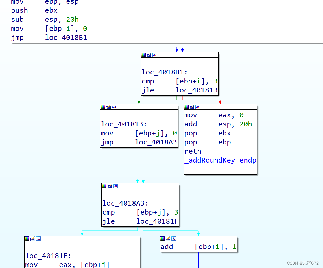The width and height of the screenshot is (323, 268).
Task: Select the title bar of loc_4018A3 node
Action: pos(140,186)
